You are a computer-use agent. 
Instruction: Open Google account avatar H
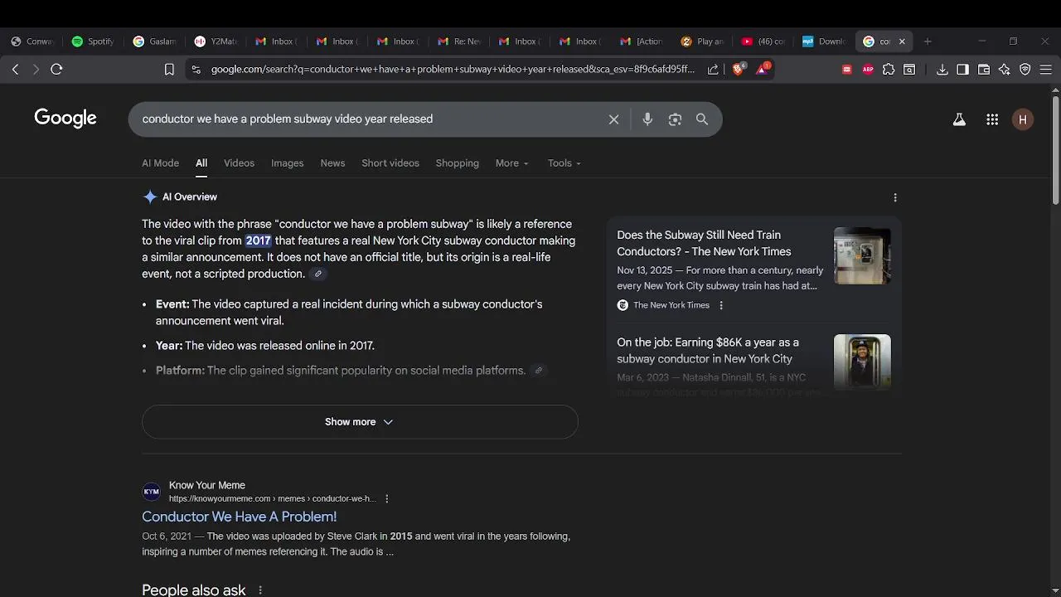[x=1023, y=119]
